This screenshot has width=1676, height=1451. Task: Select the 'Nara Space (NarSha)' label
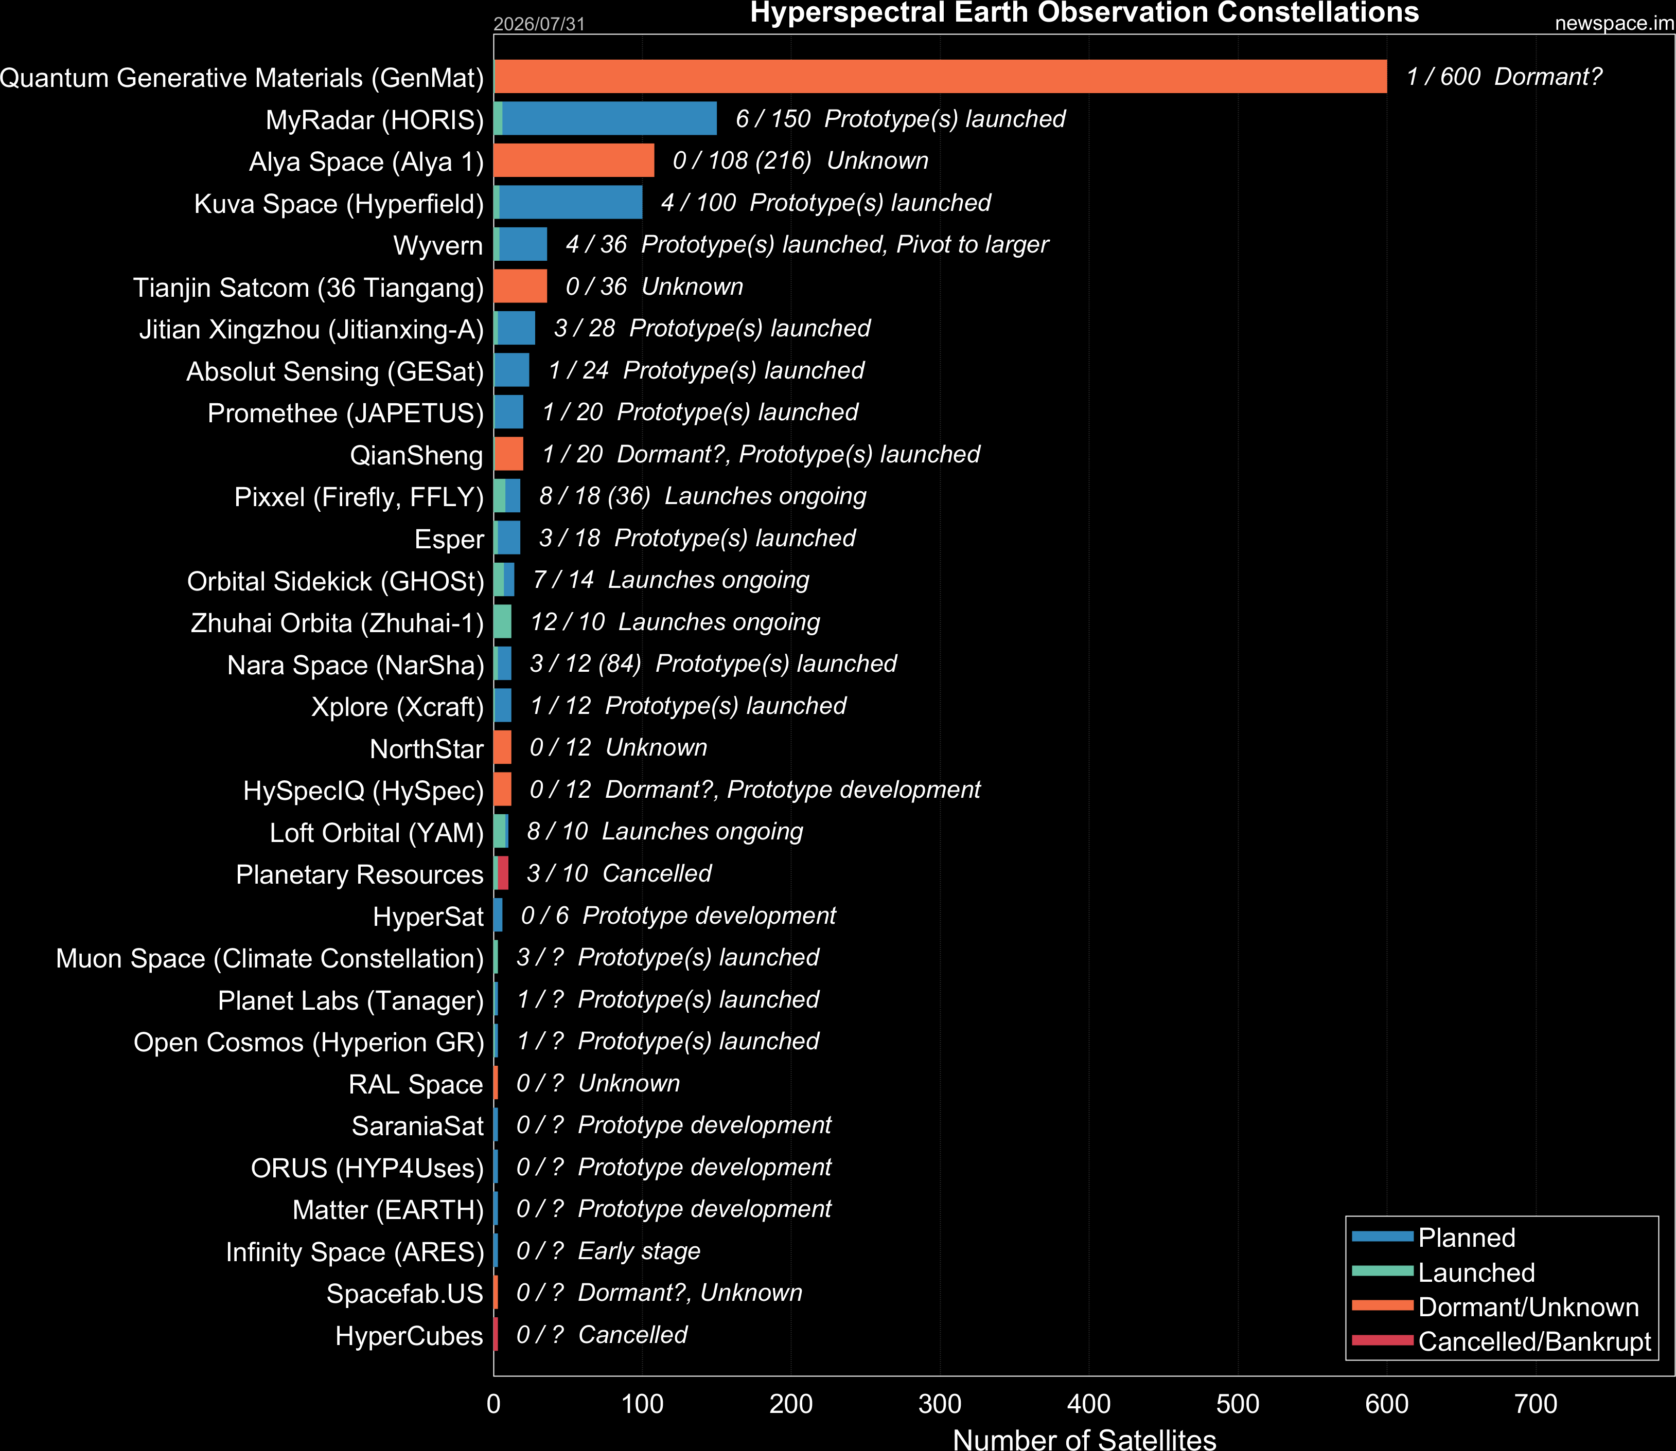[x=356, y=665]
